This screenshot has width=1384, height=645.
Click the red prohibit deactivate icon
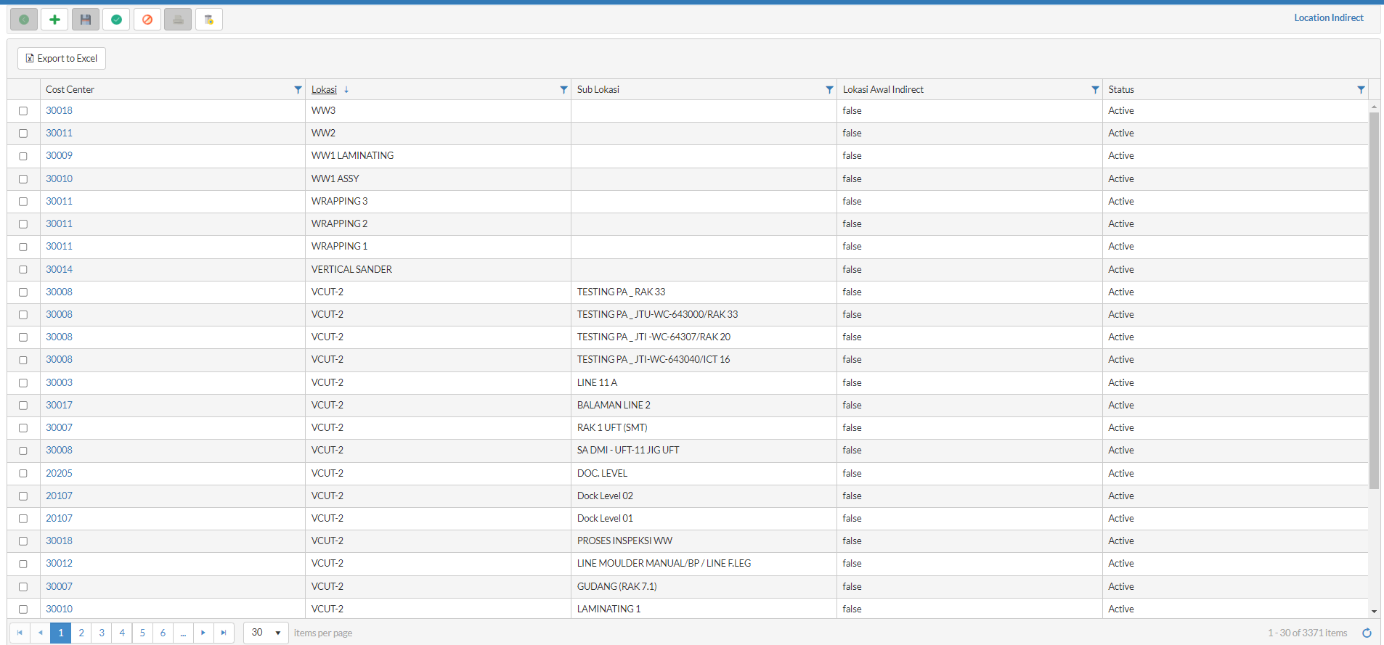click(147, 20)
